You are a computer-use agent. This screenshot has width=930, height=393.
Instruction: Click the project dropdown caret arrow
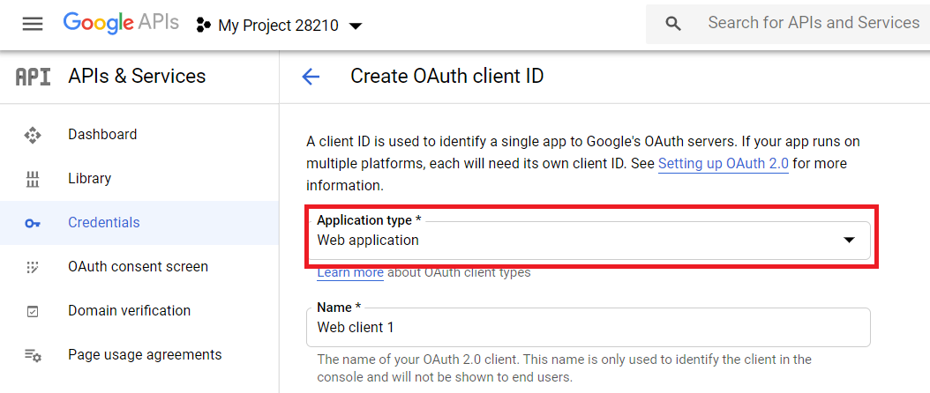coord(356,26)
